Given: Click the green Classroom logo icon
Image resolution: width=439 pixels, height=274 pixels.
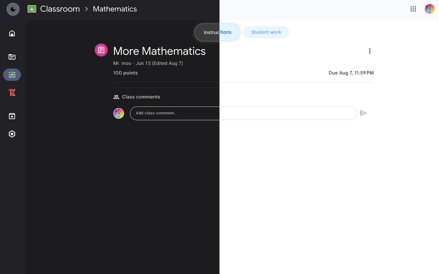Looking at the screenshot, I should pyautogui.click(x=32, y=9).
